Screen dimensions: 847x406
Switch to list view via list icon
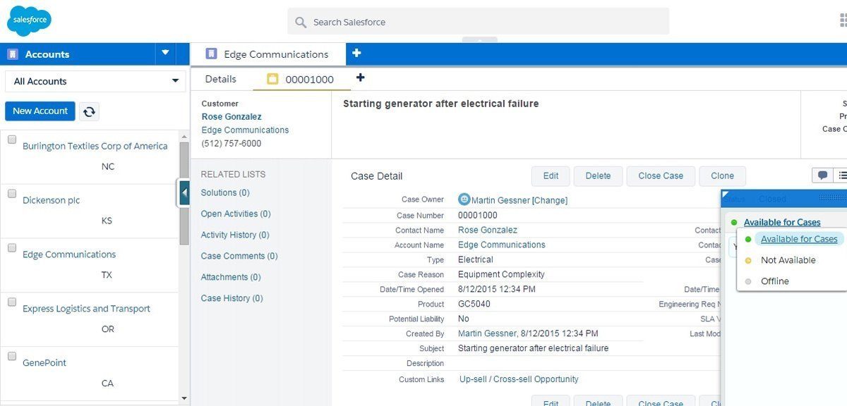pyautogui.click(x=841, y=175)
